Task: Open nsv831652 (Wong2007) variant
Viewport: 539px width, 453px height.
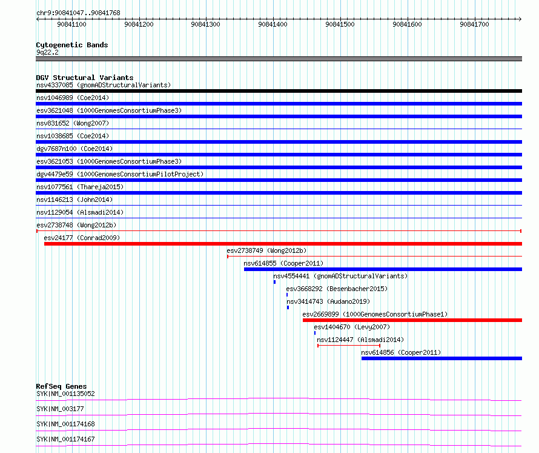Action: [x=73, y=123]
